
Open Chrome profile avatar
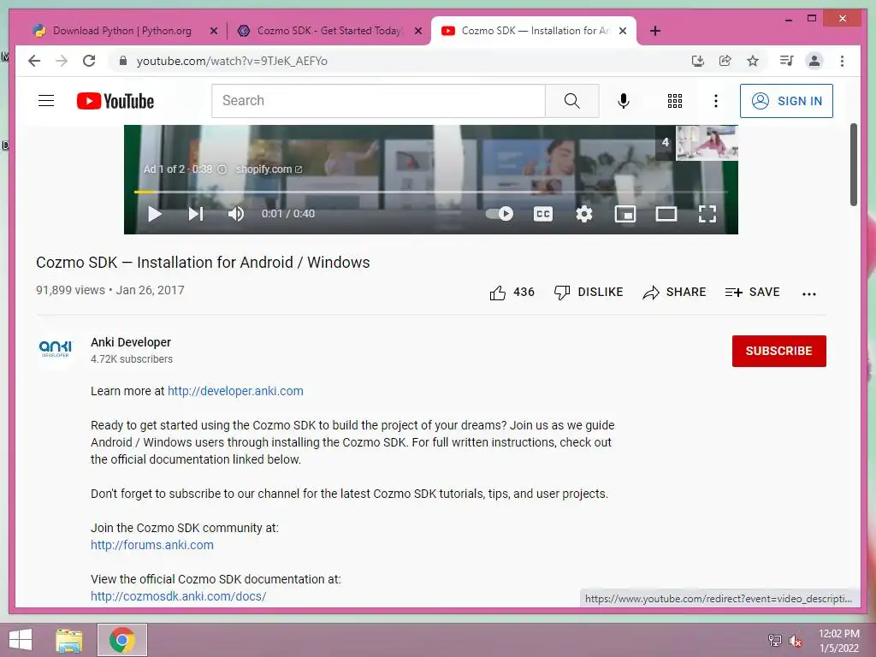coord(814,61)
